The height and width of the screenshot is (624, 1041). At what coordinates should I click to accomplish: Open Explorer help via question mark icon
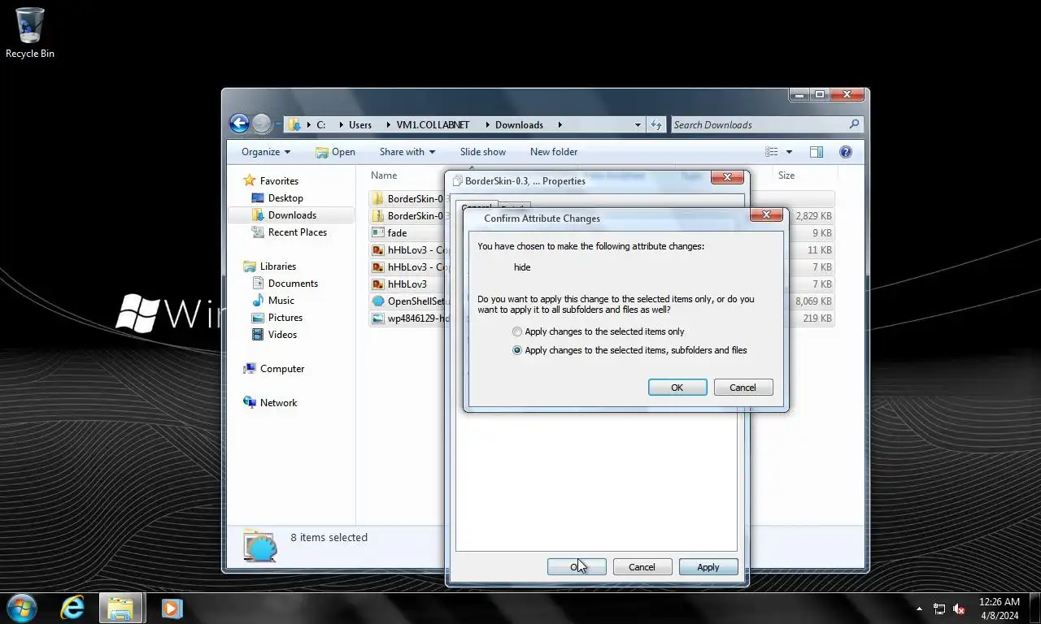point(845,152)
